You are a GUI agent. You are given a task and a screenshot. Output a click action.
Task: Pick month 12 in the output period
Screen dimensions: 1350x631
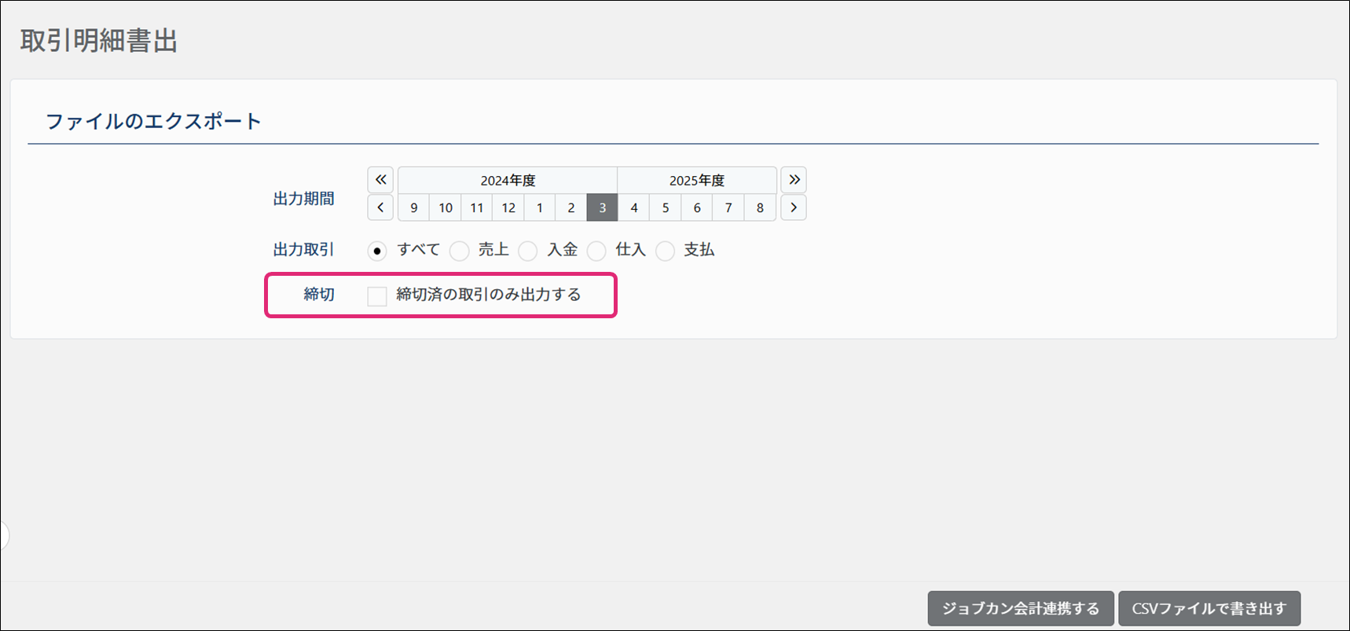coord(508,207)
